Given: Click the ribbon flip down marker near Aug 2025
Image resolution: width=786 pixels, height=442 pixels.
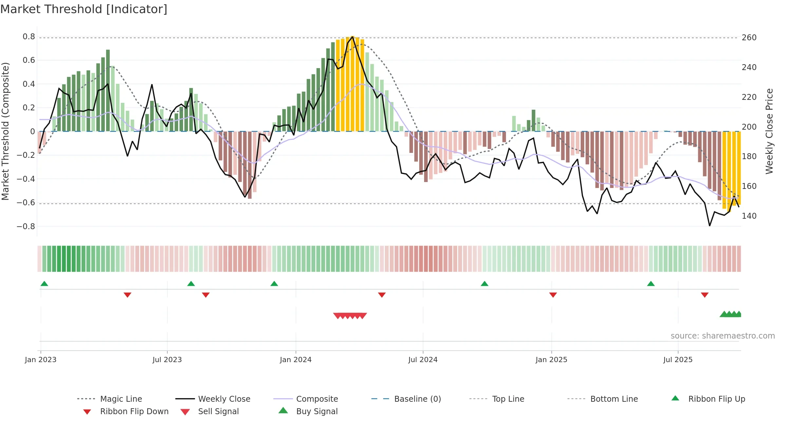Looking at the screenshot, I should [705, 295].
